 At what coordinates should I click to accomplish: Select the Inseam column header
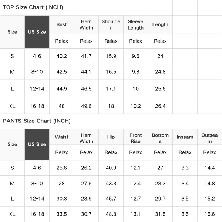185,137
